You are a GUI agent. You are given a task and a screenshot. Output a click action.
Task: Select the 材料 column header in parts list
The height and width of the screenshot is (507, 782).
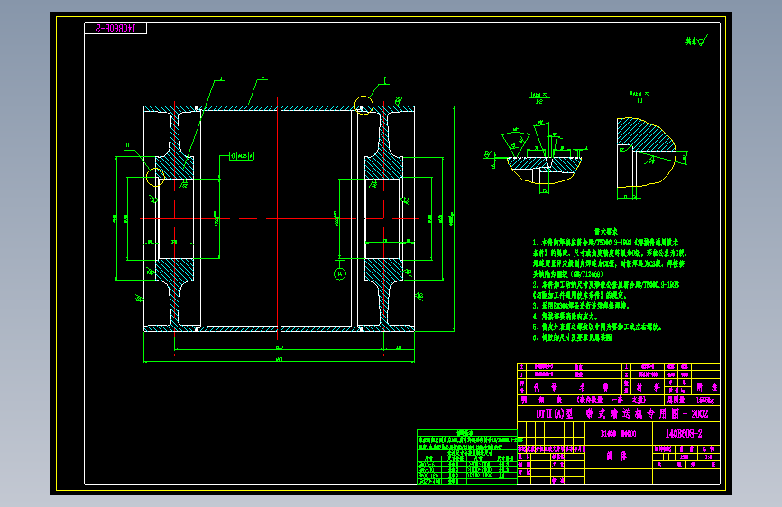click(648, 387)
